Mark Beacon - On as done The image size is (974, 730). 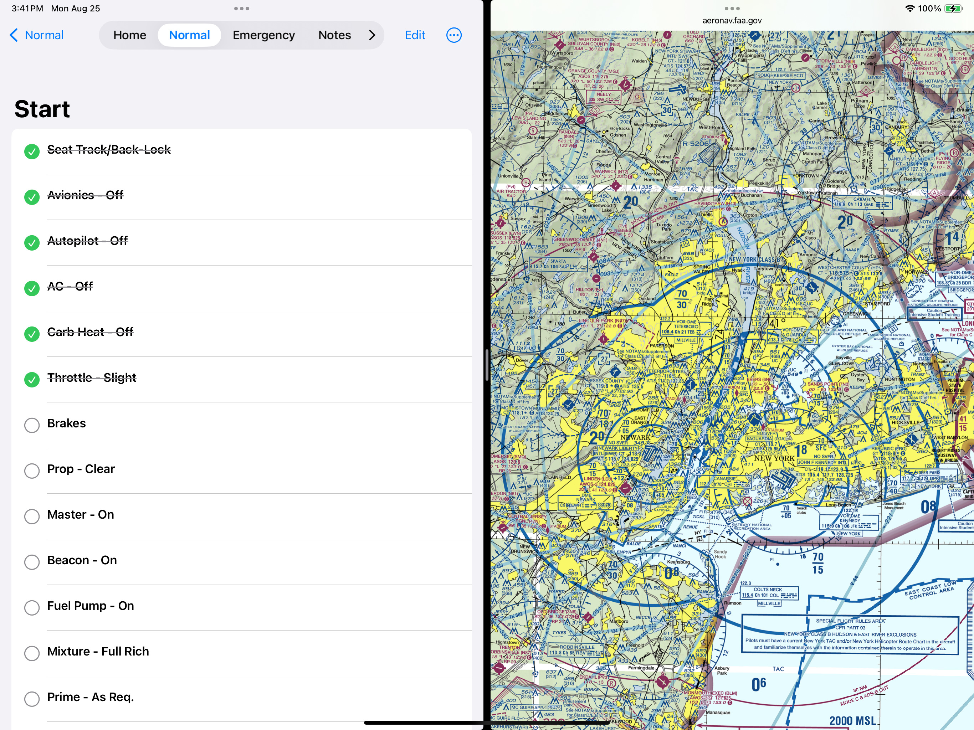pos(32,562)
